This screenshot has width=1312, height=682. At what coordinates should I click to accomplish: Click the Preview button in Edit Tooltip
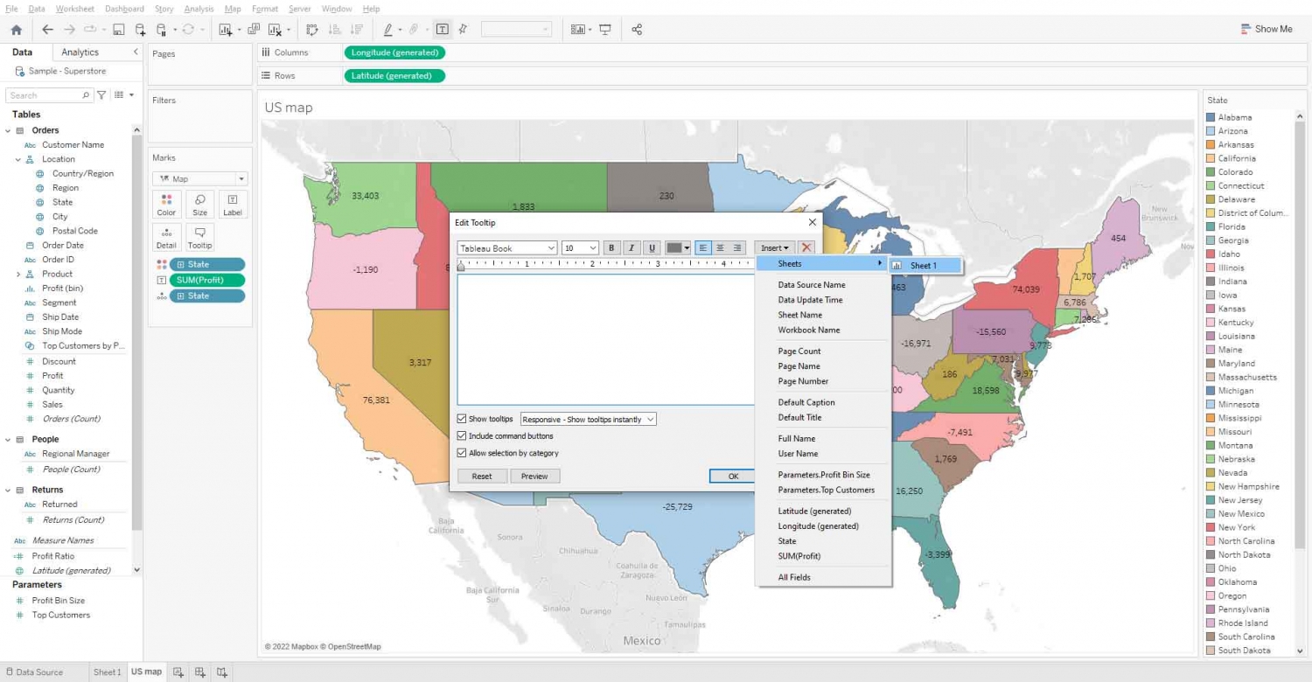(534, 476)
